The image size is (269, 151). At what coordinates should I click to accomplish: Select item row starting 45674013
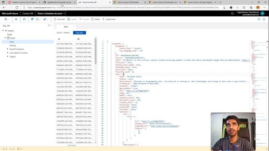click(x=75, y=57)
